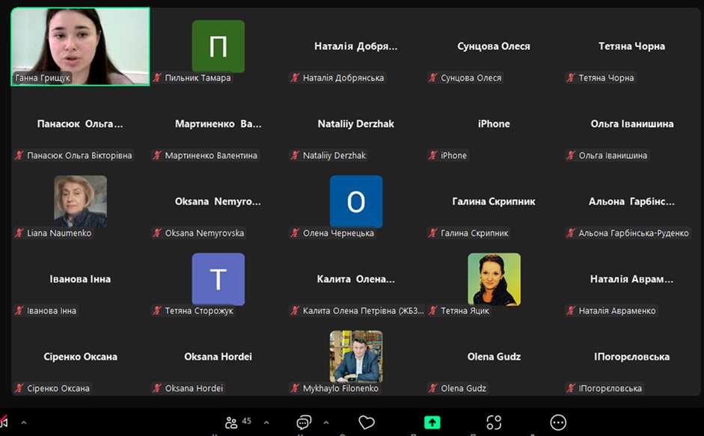
Task: Click the Reactions heart icon
Action: click(367, 423)
